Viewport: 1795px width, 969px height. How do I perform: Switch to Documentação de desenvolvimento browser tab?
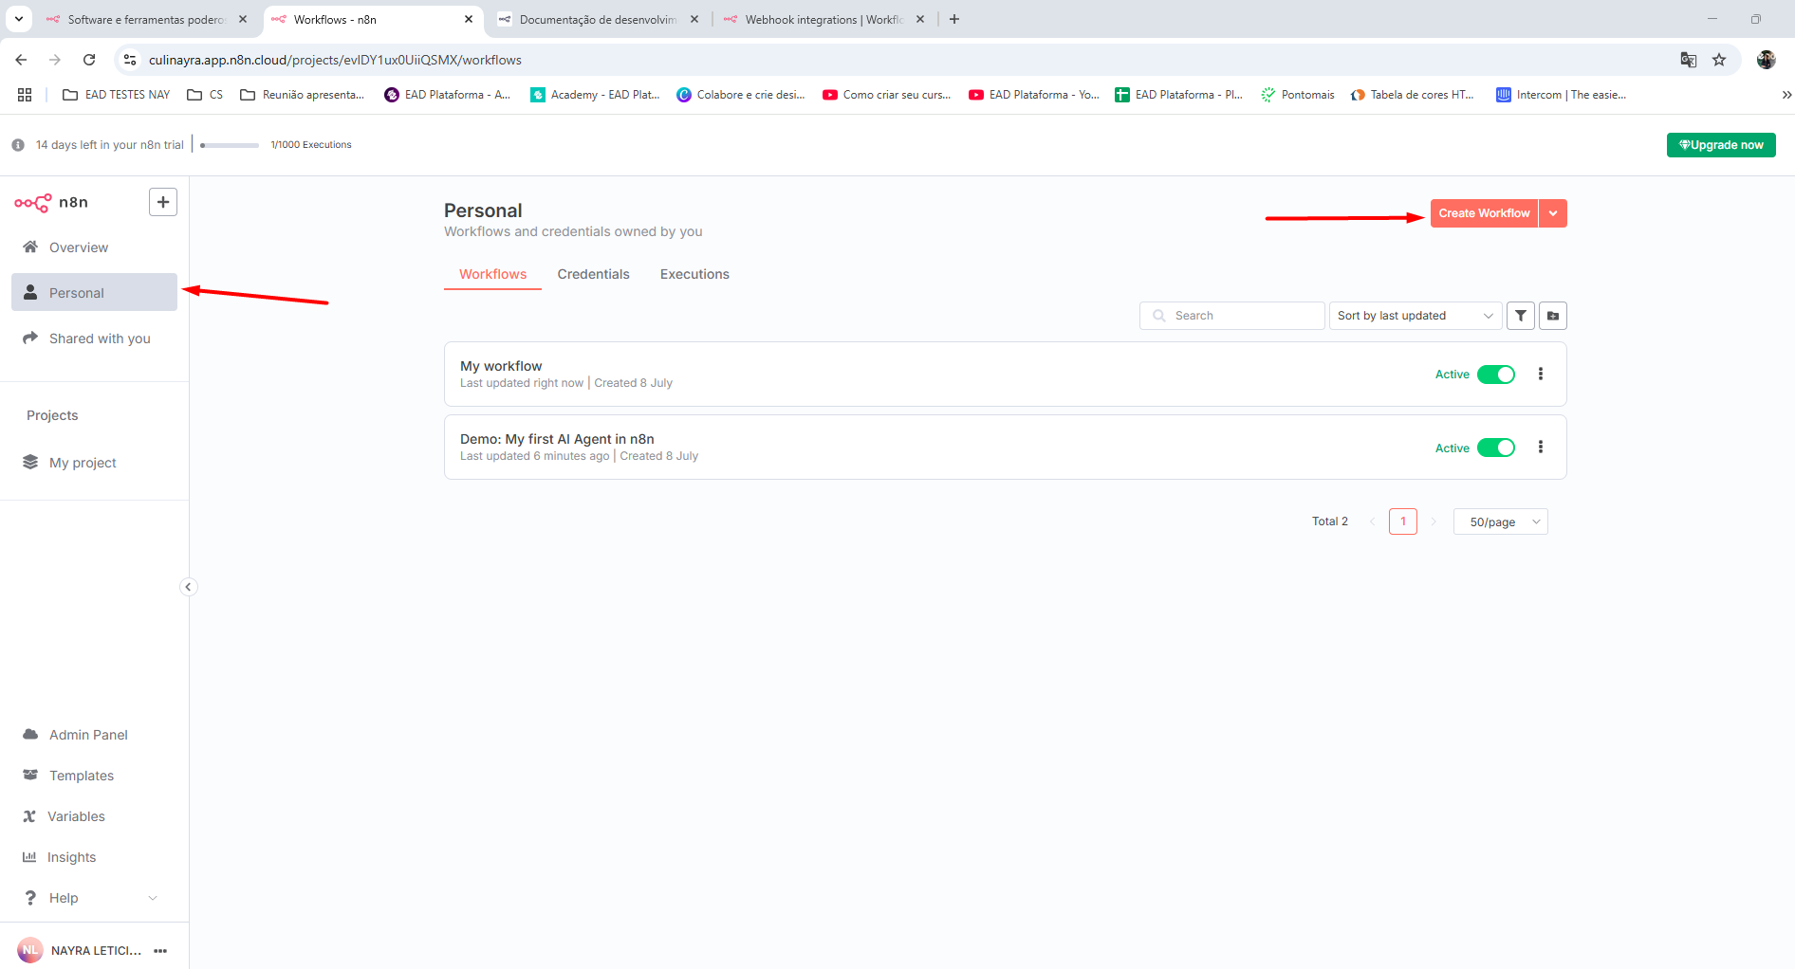click(x=597, y=19)
